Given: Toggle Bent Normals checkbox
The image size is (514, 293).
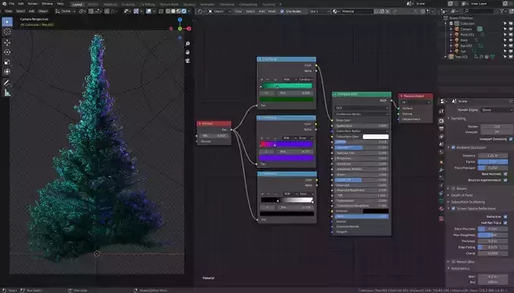Looking at the screenshot, I should 506,174.
